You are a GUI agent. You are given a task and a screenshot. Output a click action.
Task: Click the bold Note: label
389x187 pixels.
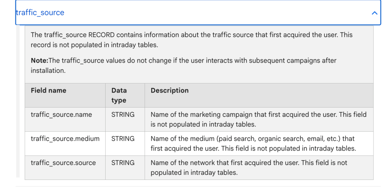(x=40, y=60)
